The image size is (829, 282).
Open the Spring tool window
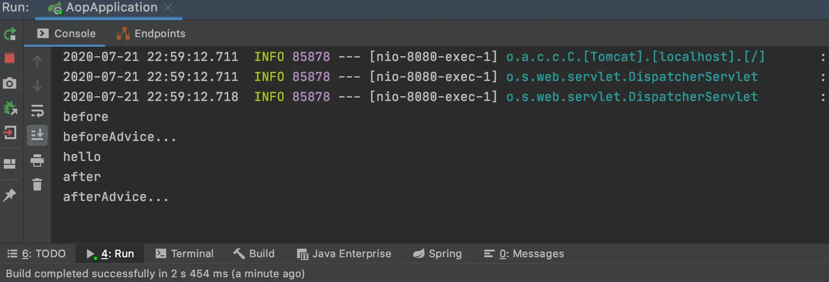[x=437, y=254]
